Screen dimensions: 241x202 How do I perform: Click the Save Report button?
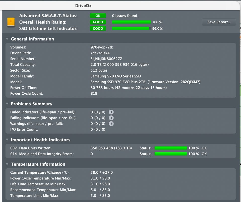(219, 22)
